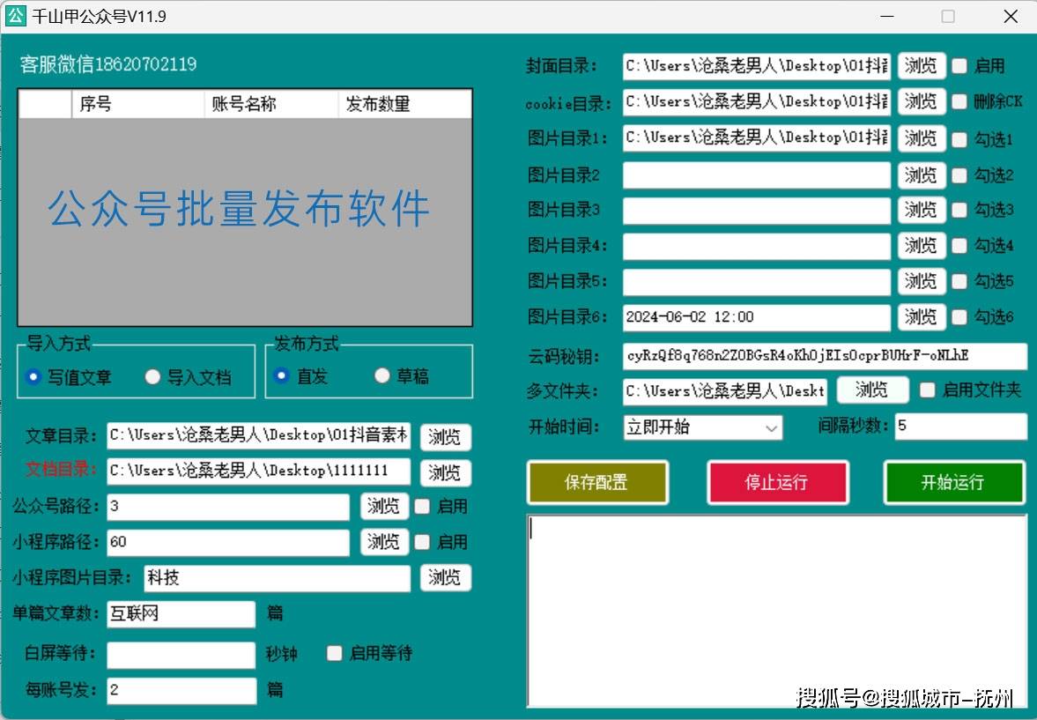Browse for the 小程序路径
Image resolution: width=1037 pixels, height=720 pixels.
pos(384,542)
